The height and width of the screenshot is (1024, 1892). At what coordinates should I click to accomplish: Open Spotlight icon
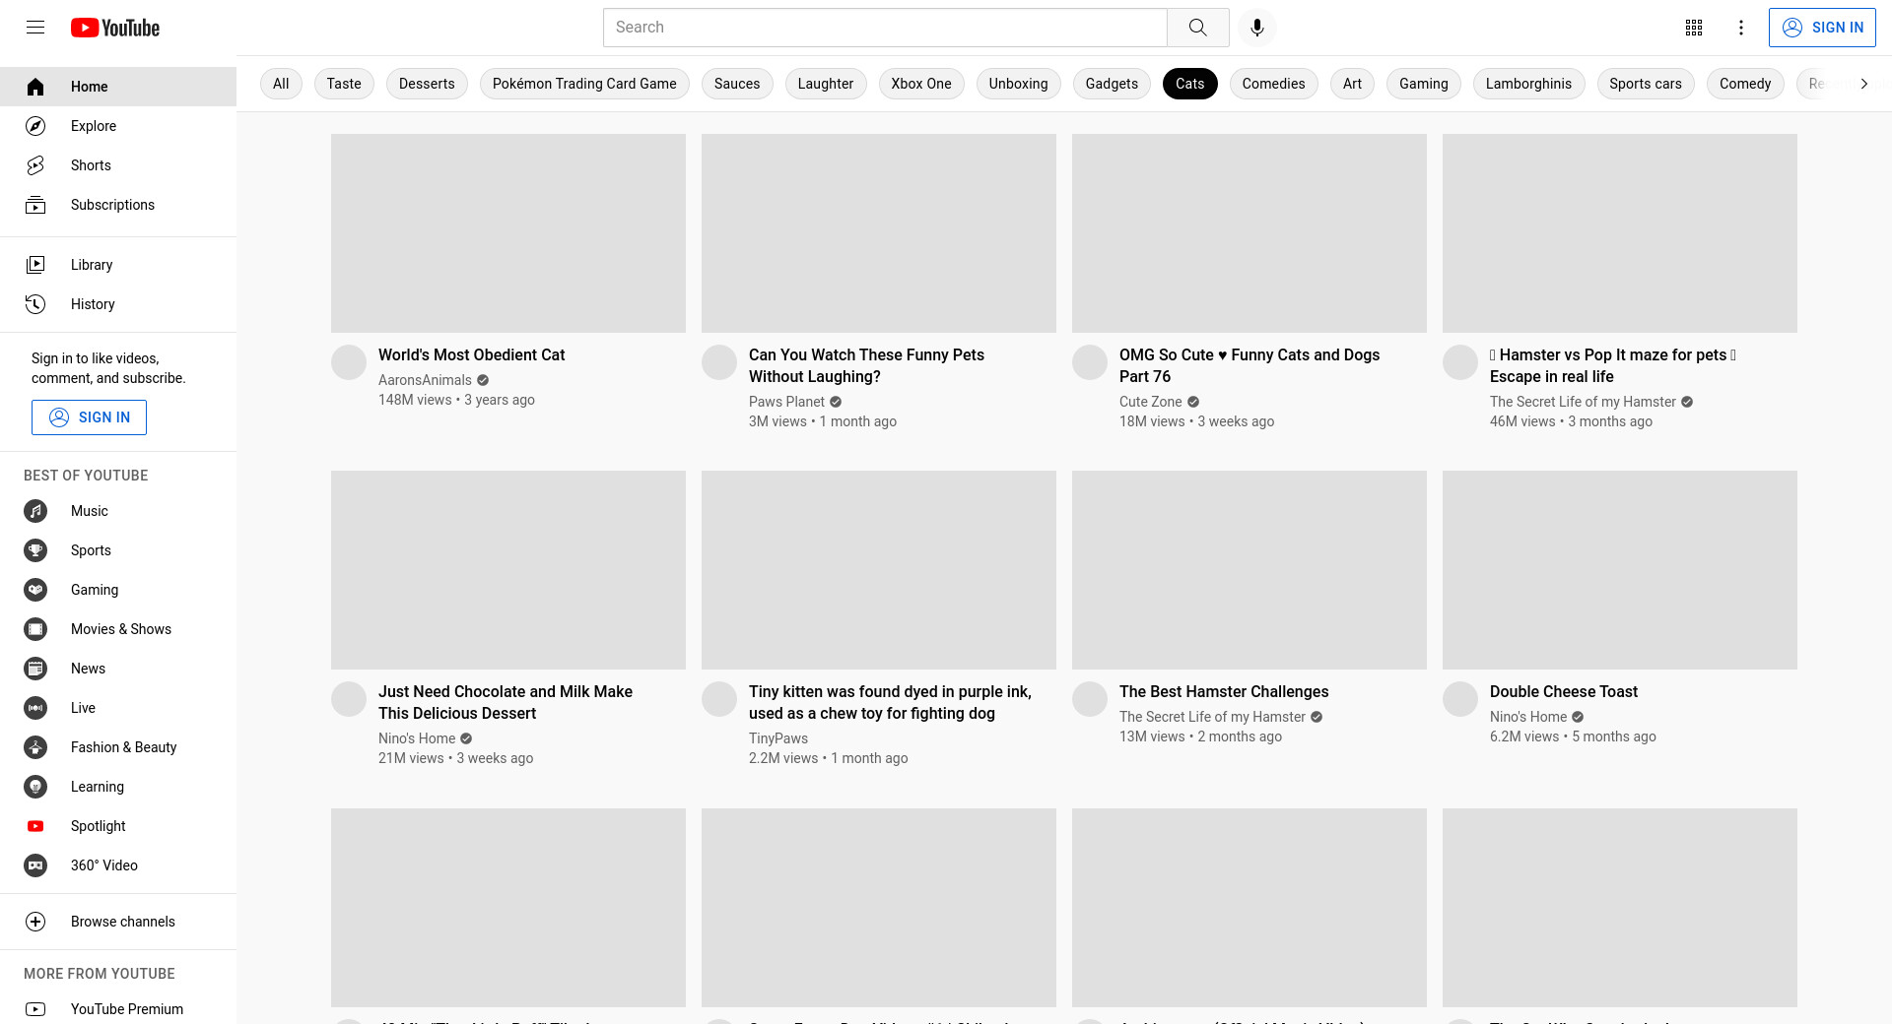tap(35, 826)
